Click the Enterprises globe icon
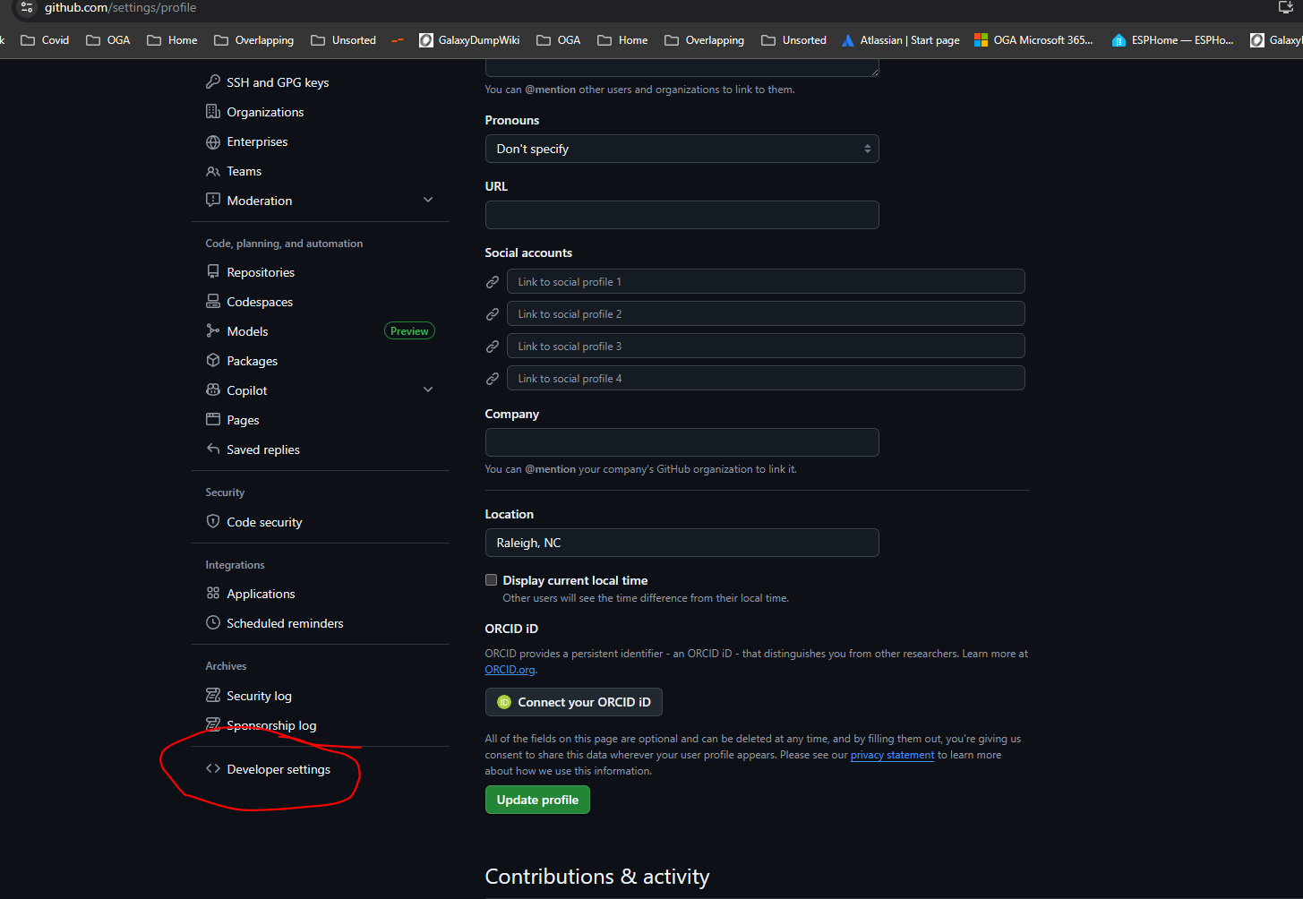1303x899 pixels. (213, 141)
